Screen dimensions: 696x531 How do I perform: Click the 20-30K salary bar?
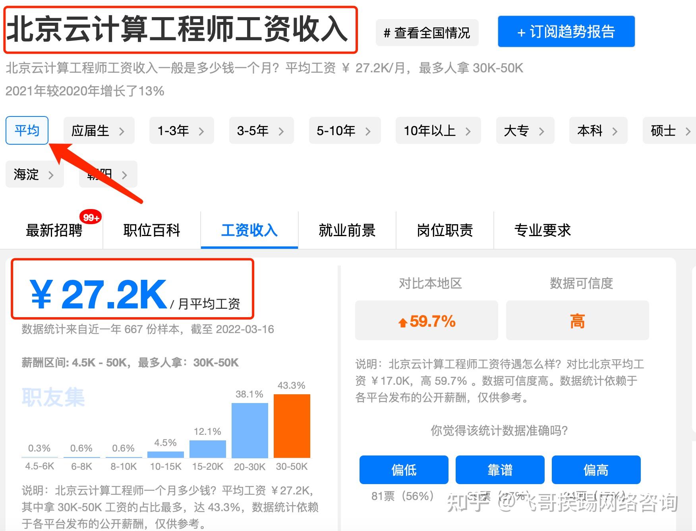[250, 430]
